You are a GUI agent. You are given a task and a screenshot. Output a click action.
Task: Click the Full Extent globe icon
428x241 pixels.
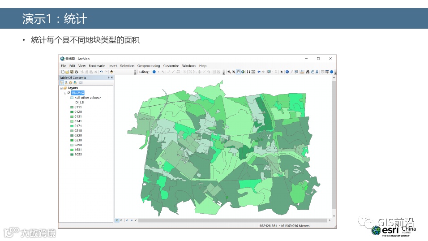[x=243, y=72]
